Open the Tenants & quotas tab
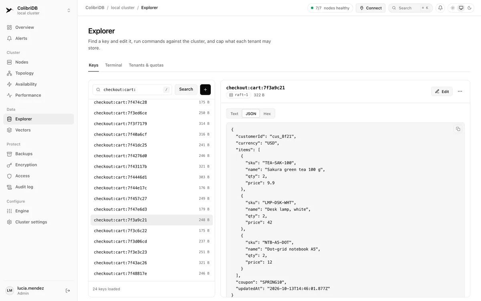 tap(146, 65)
